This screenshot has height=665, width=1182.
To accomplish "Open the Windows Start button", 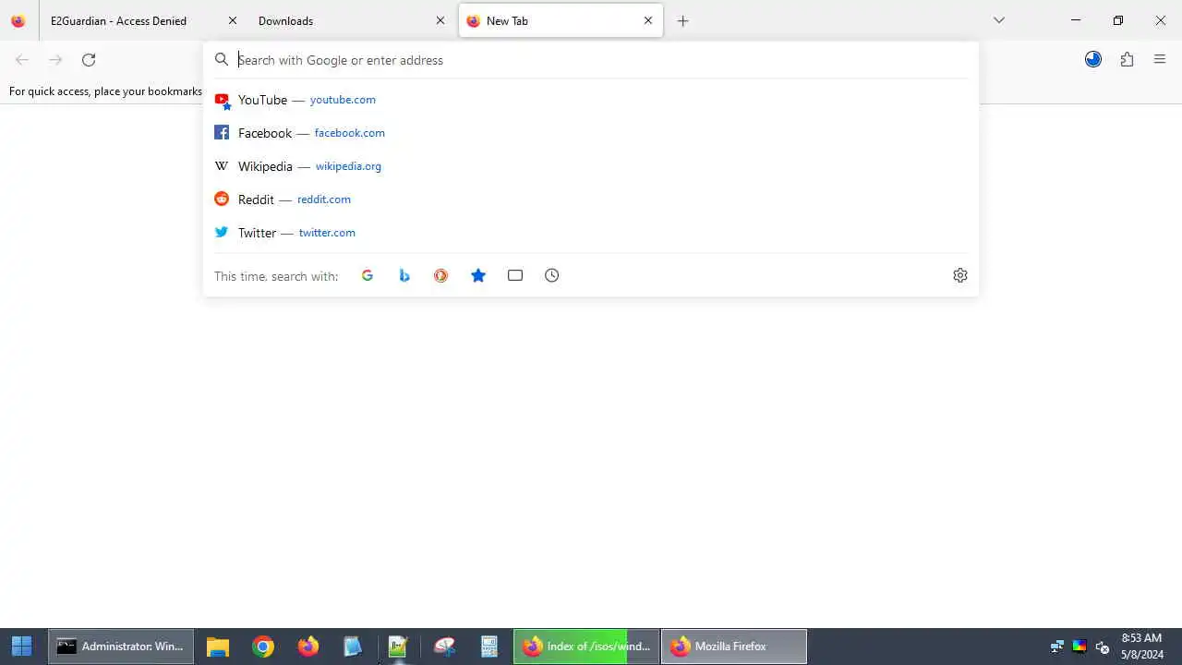I will [22, 647].
